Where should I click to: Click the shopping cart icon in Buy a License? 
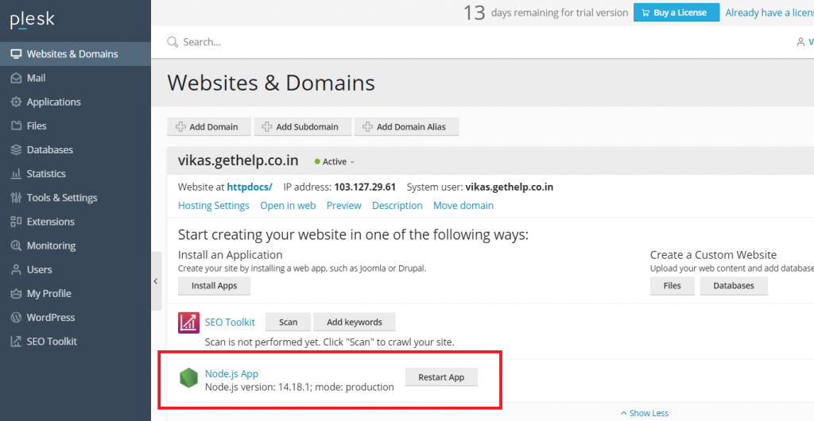coord(644,13)
